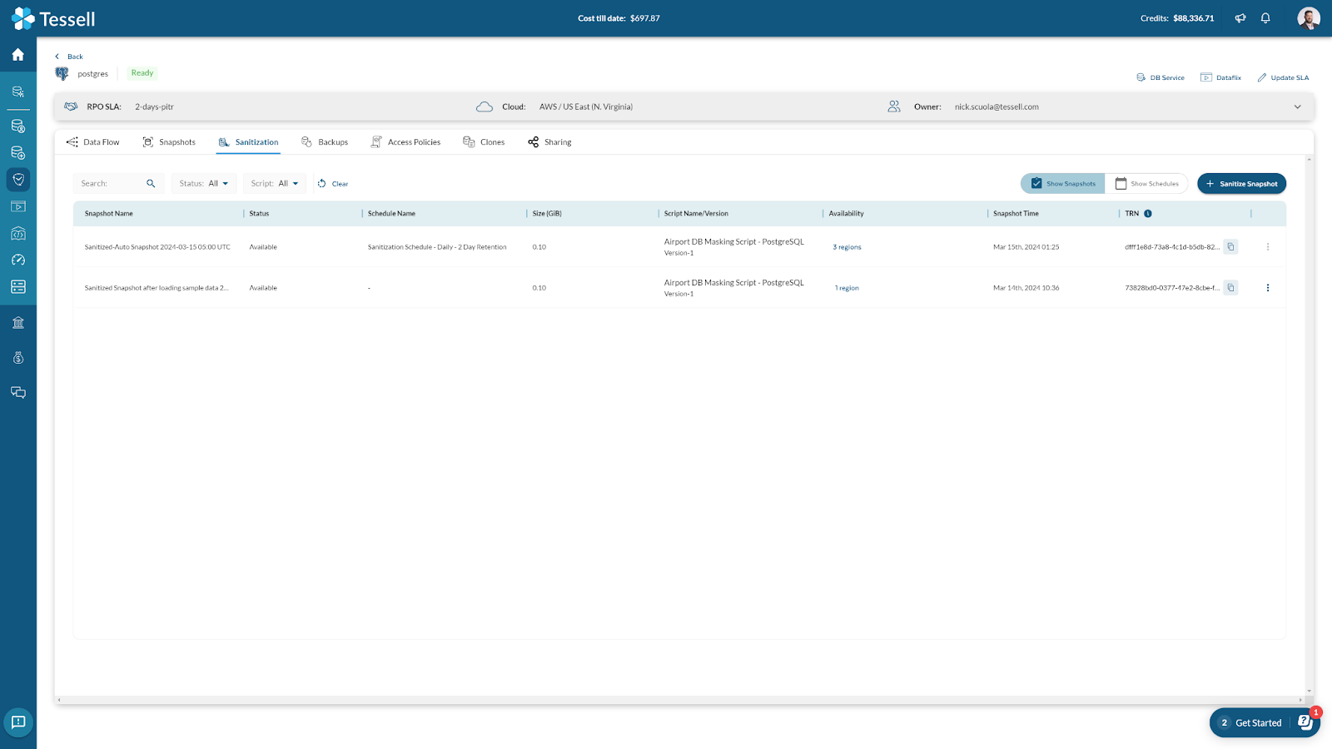Open the help chat widget icon
The image size is (1332, 749).
pos(1305,722)
